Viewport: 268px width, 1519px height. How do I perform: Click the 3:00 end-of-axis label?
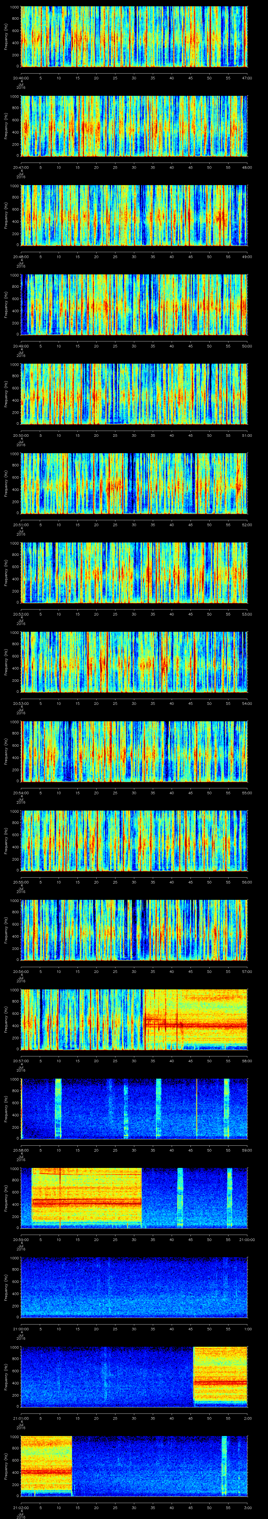click(247, 1507)
